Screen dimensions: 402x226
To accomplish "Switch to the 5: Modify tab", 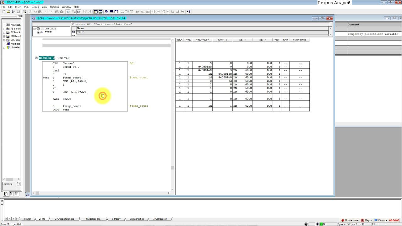I will click(116, 219).
